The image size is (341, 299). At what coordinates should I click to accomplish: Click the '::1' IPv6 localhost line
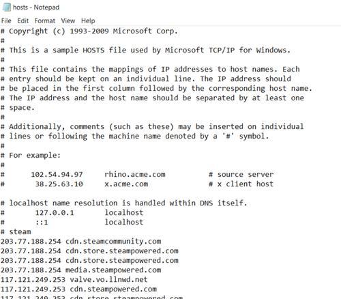[72, 222]
